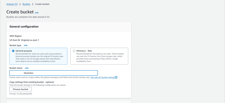Click Buckets are containers for data text
This screenshot has height=103, width=225.
tap(28, 17)
